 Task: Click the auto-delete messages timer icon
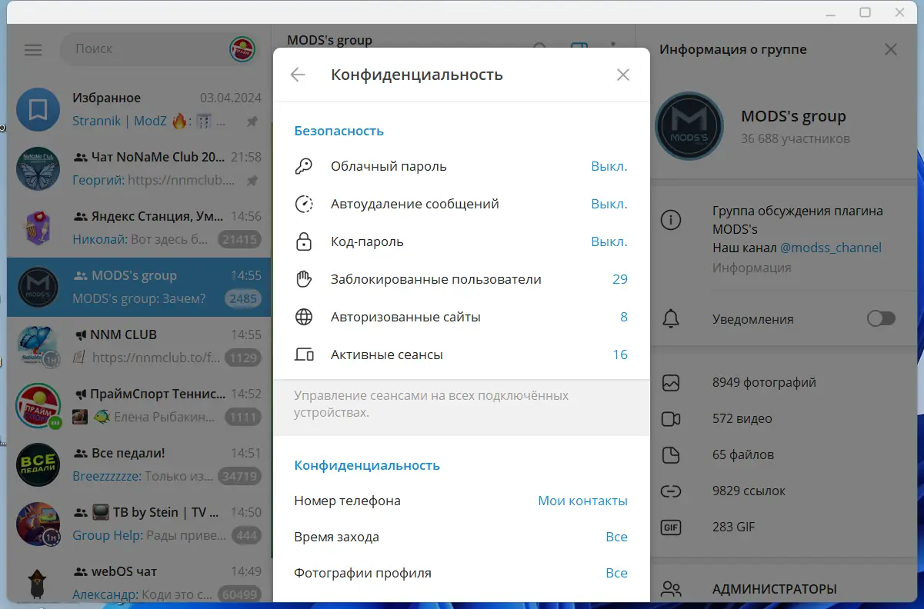305,203
